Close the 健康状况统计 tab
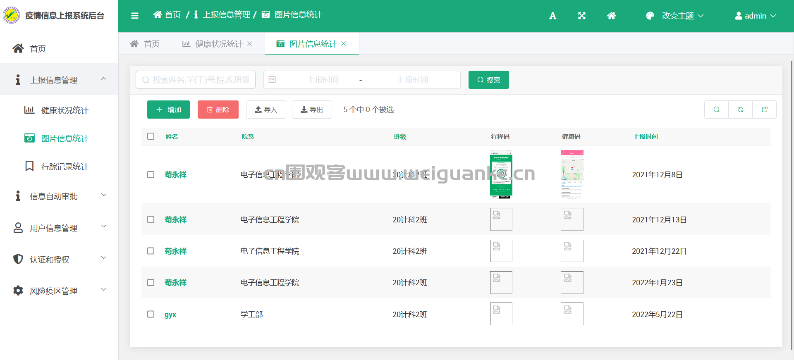This screenshot has height=360, width=794. [249, 44]
